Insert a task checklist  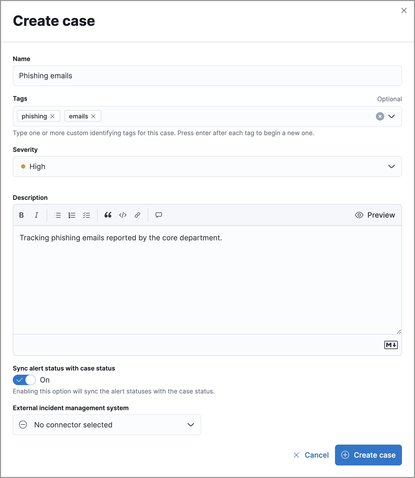tap(87, 215)
